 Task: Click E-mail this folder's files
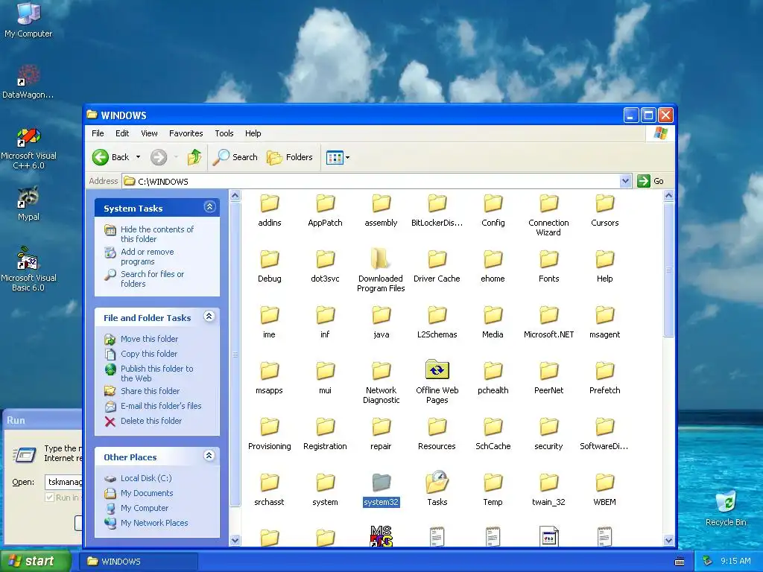(161, 406)
